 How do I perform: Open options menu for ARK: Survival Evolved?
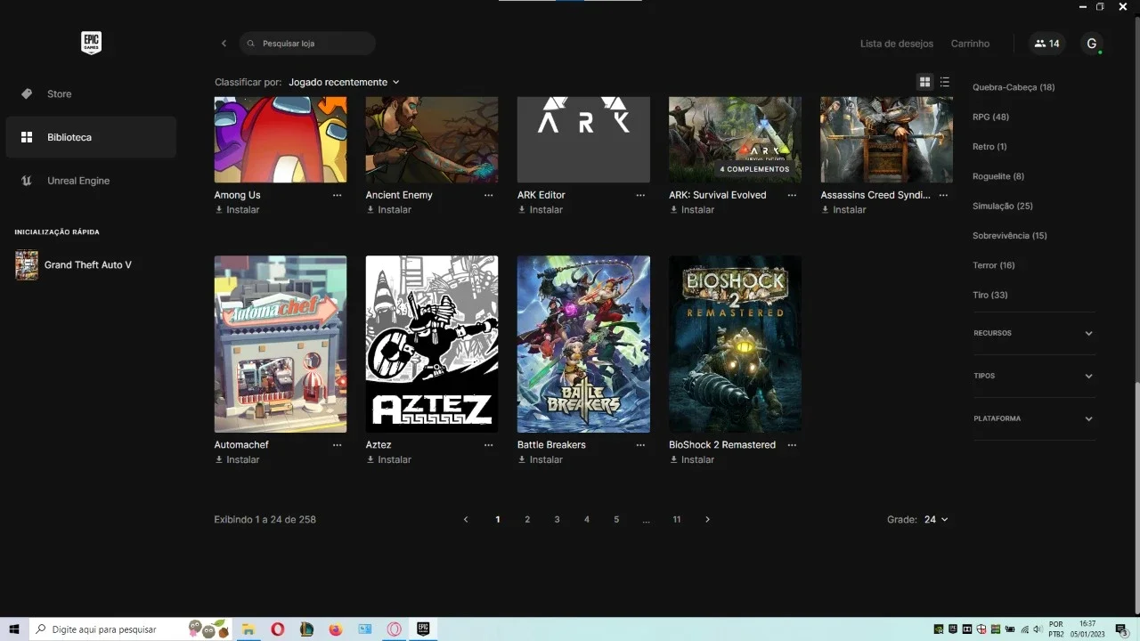click(x=792, y=195)
